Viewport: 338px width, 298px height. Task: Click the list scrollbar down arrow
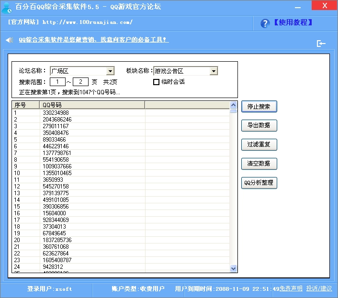pyautogui.click(x=233, y=268)
